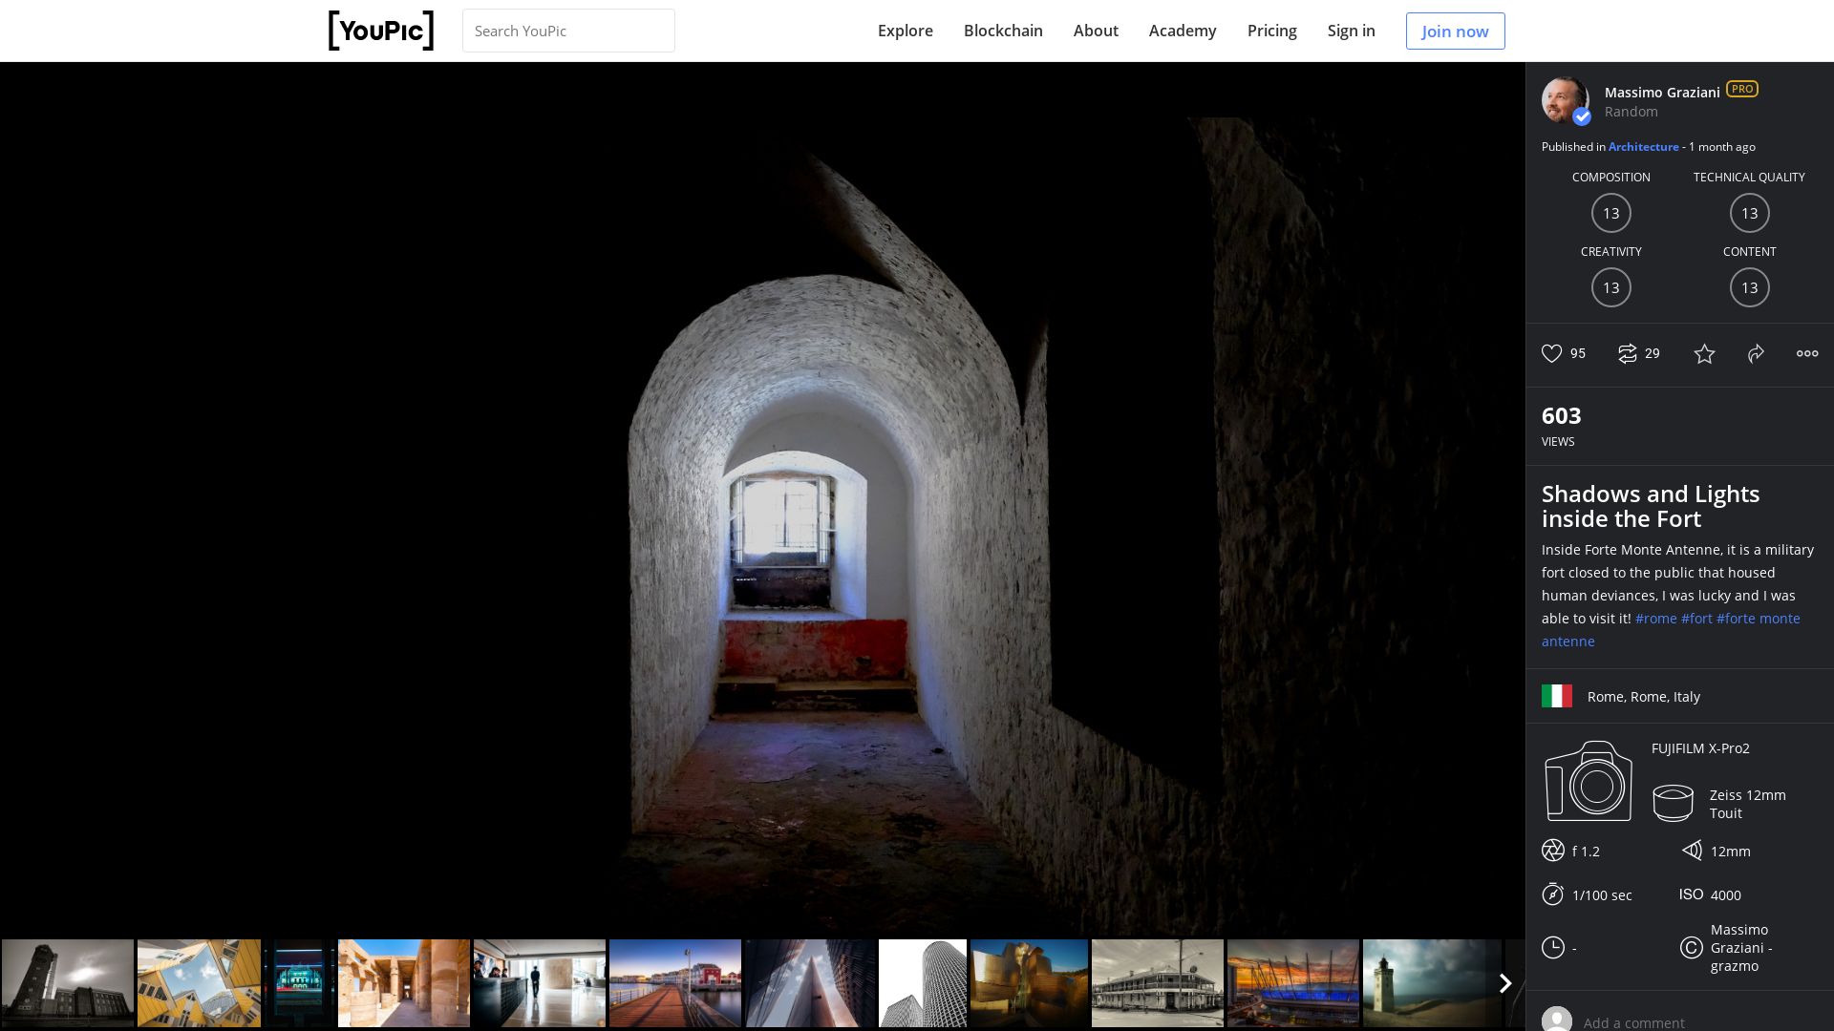1834x1031 pixels.
Task: Click the #rome hashtag
Action: click(1655, 619)
